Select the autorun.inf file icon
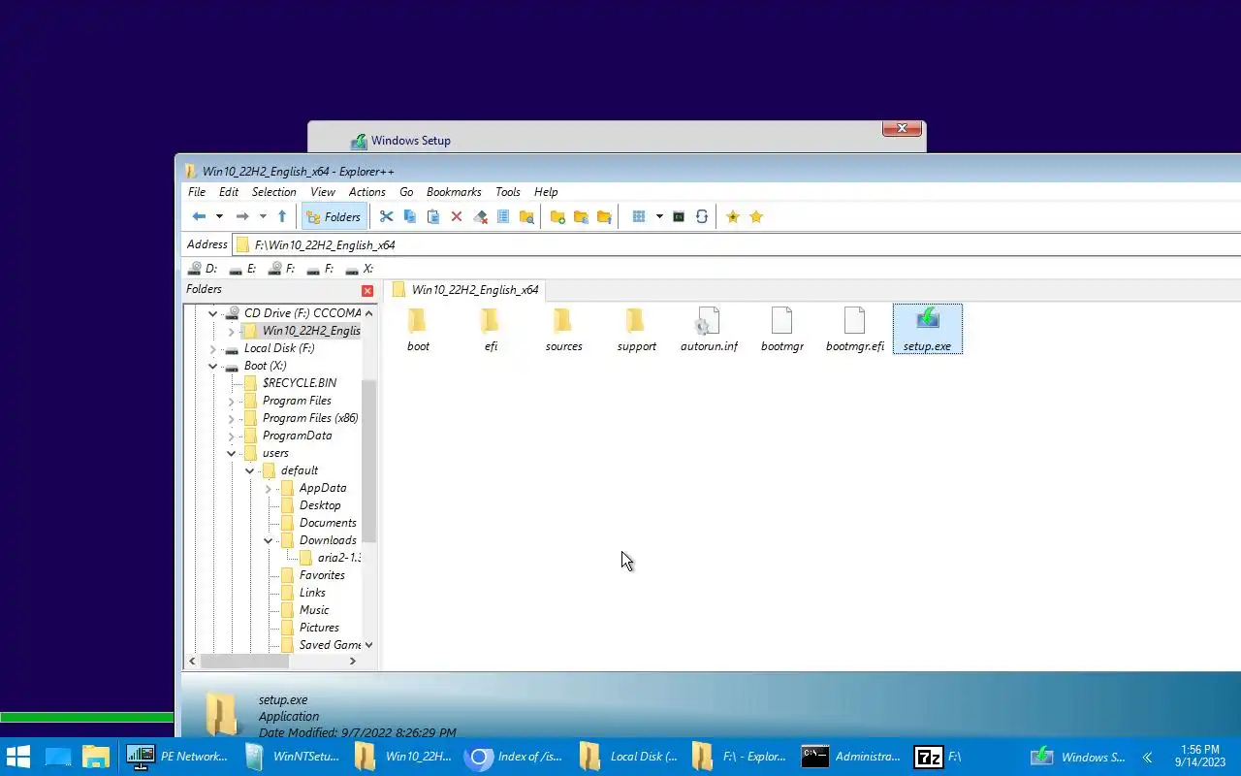Screen dimensions: 1241x776 pos(709,329)
